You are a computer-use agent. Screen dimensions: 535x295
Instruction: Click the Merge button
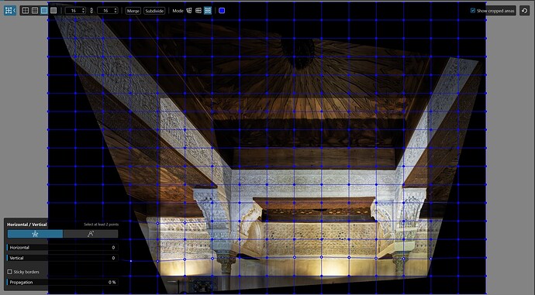133,11
